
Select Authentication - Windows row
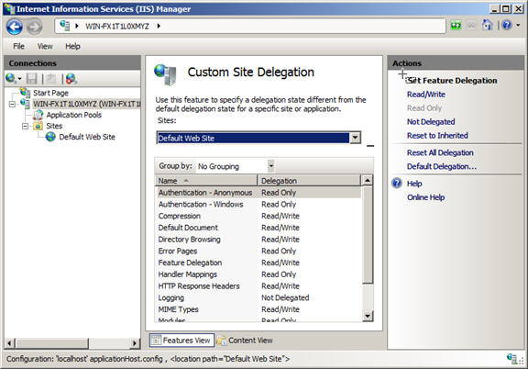click(x=258, y=205)
